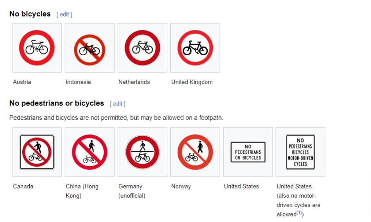Viewport: 371px width, 222px height.
Task: Open China (Hong Kong) prohibition sign image
Action: click(90, 152)
